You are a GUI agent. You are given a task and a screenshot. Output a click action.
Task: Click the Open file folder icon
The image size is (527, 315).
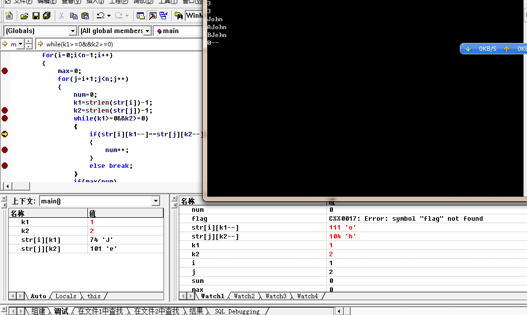click(x=24, y=16)
